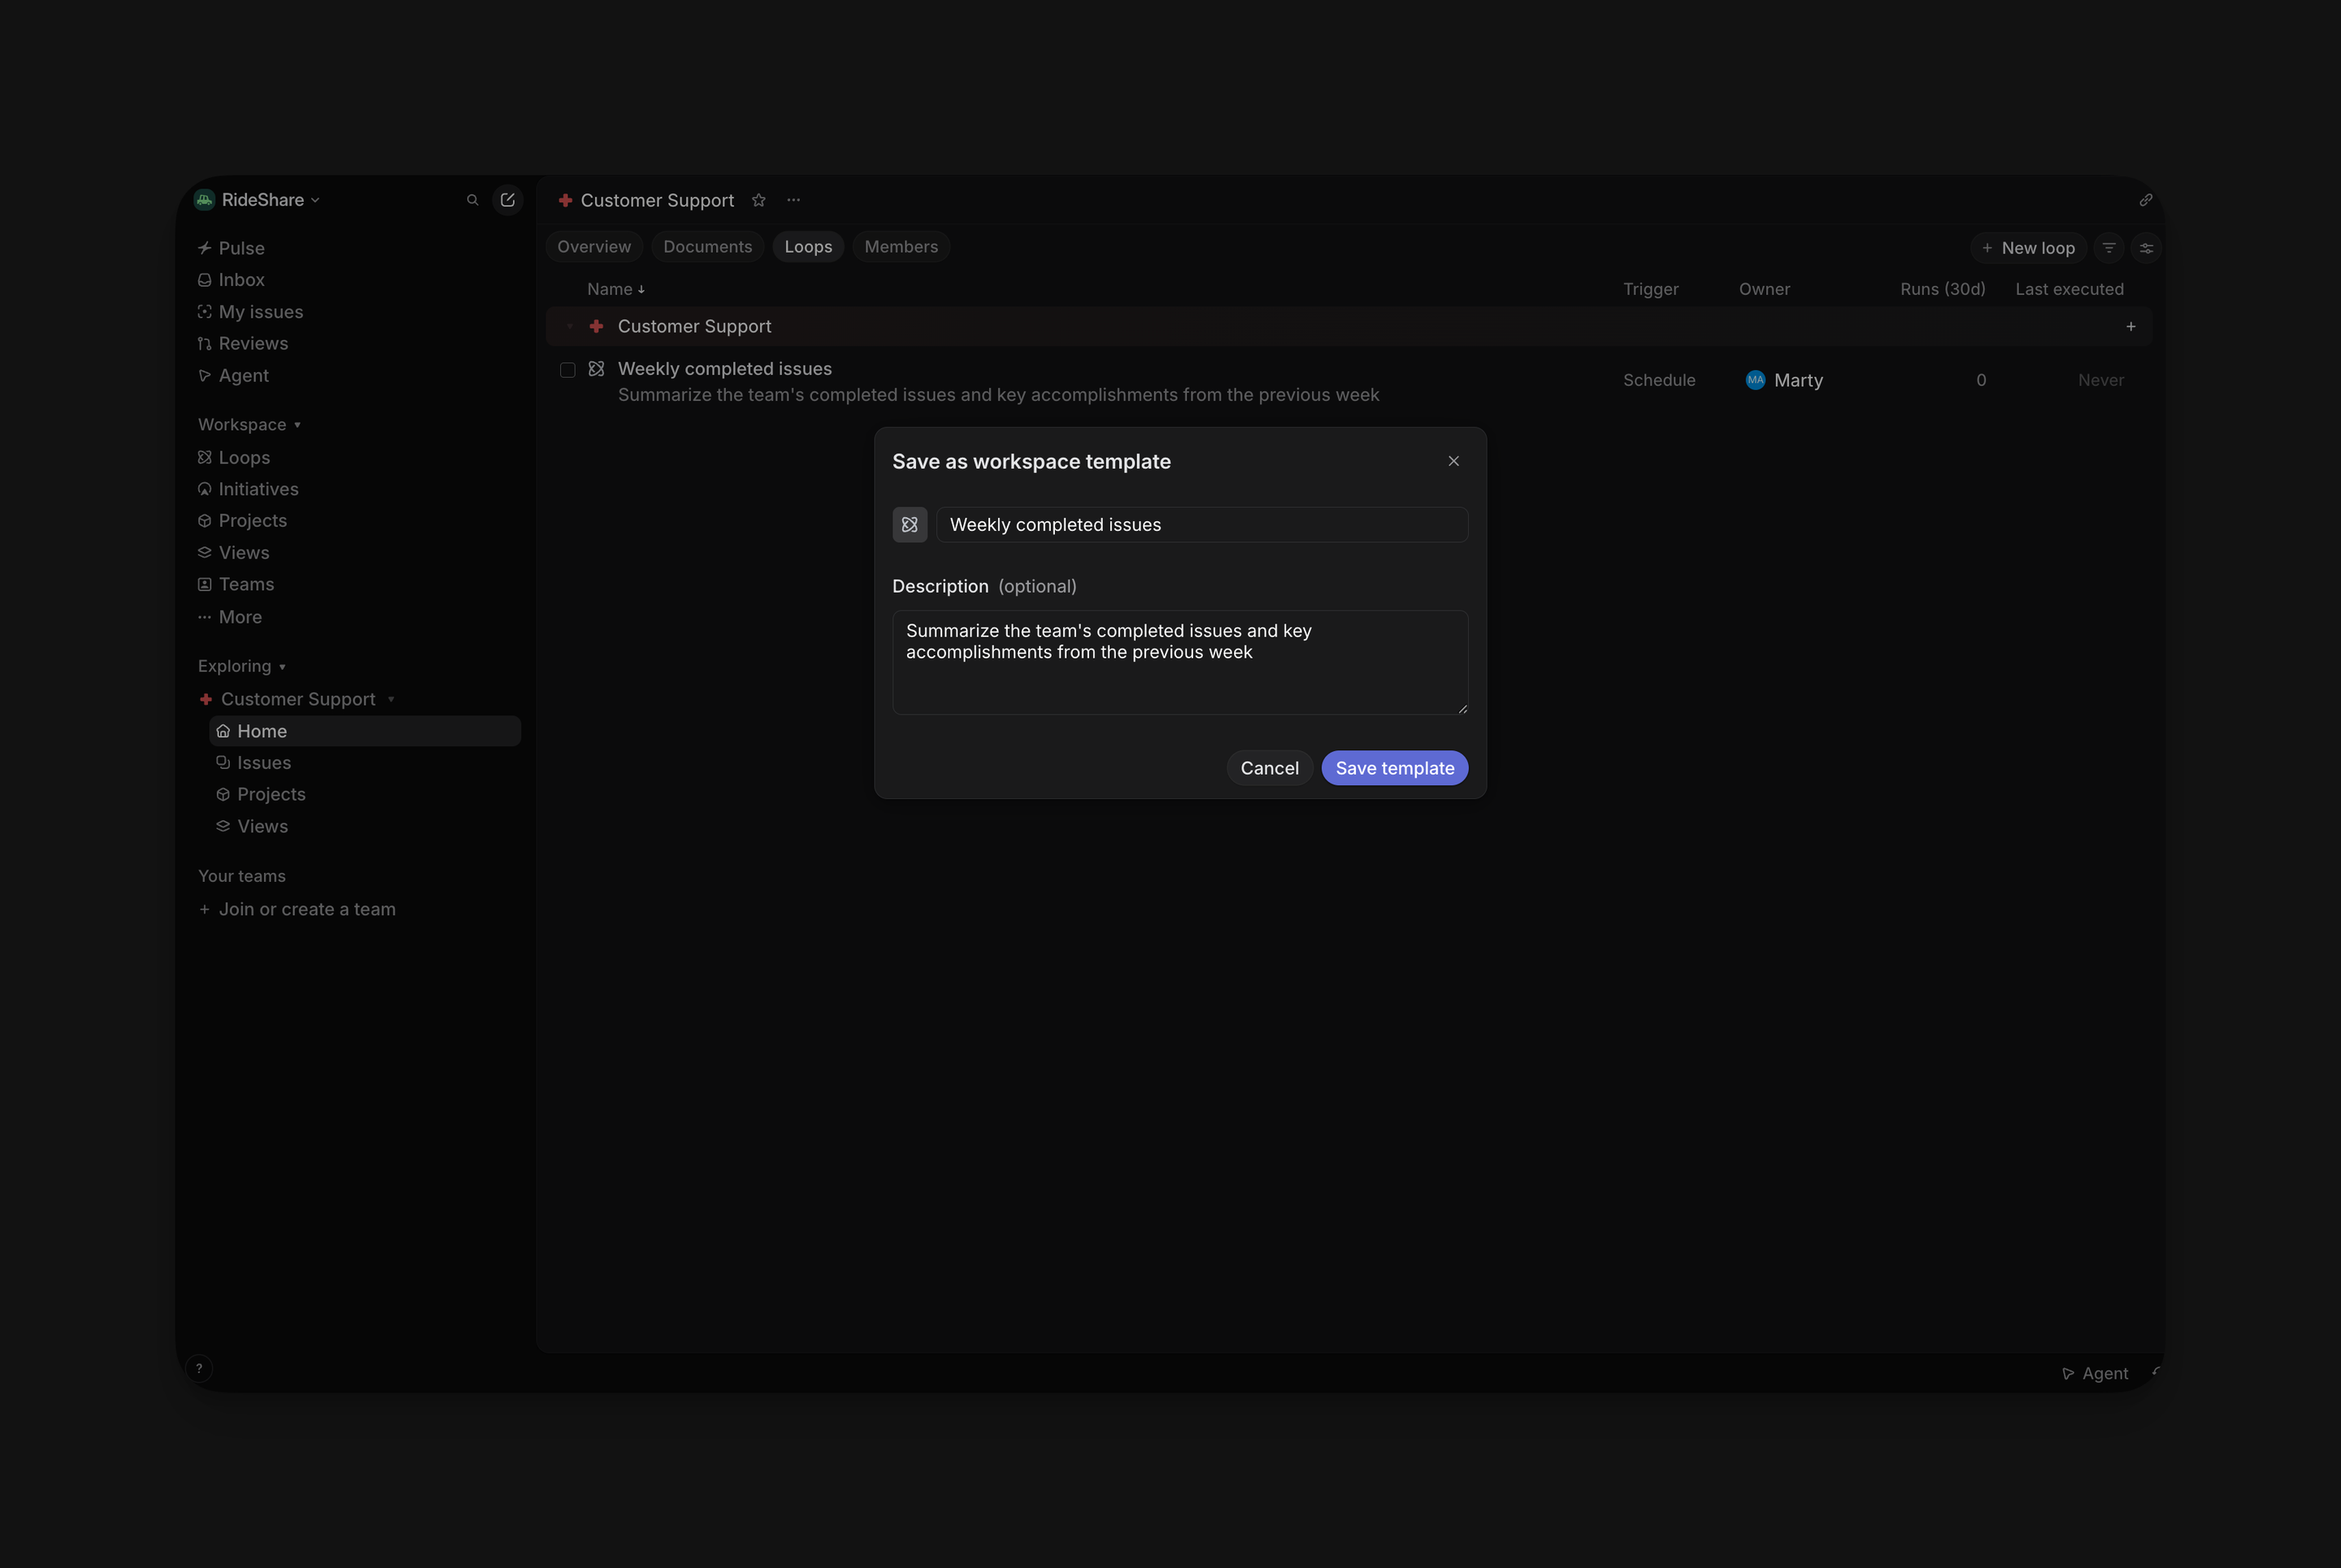
Task: Click into the Description text area
Action: coord(1180,662)
